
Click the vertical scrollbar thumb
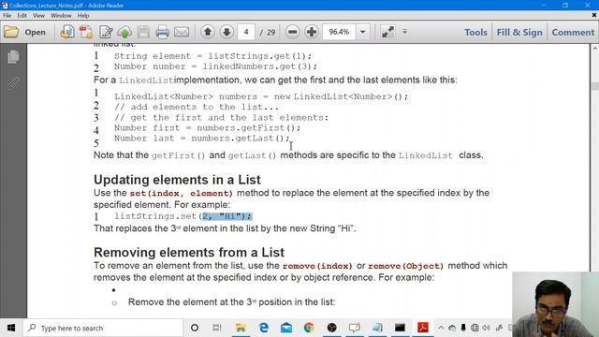[595, 86]
